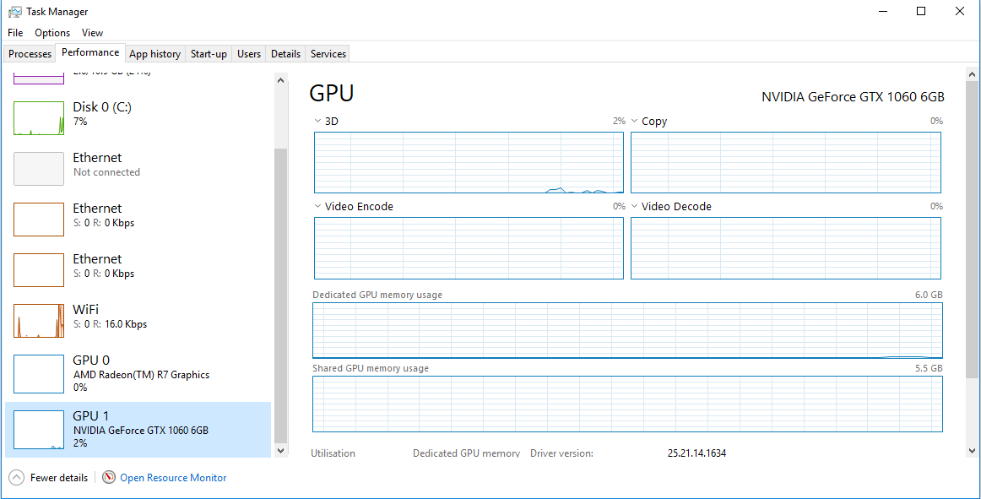The height and width of the screenshot is (499, 981).
Task: Open the View menu
Action: click(92, 32)
